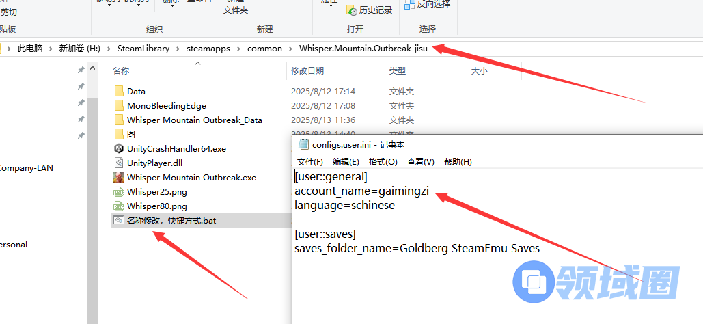Expand the chevron after 此电脑 in address bar
Image resolution: width=703 pixels, height=324 pixels.
[51, 49]
